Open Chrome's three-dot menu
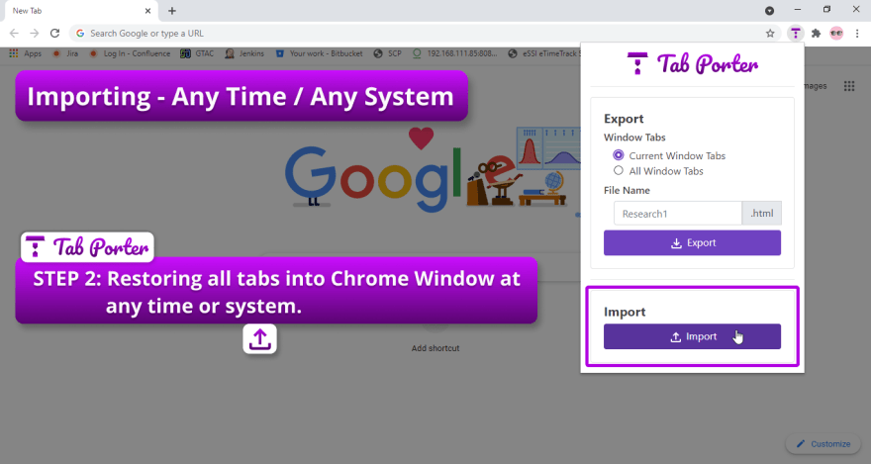Viewport: 871px width, 464px height. coord(857,34)
